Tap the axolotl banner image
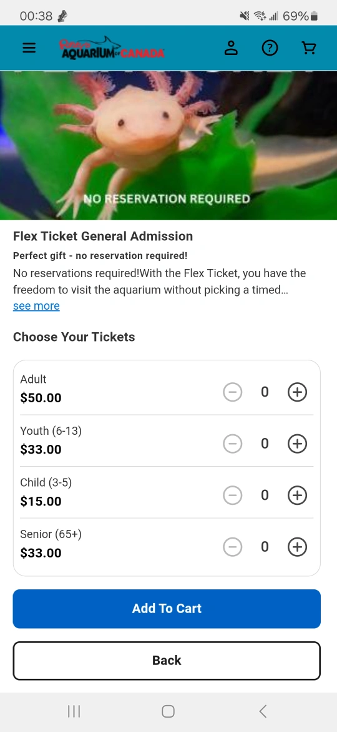The height and width of the screenshot is (732, 337). click(168, 145)
